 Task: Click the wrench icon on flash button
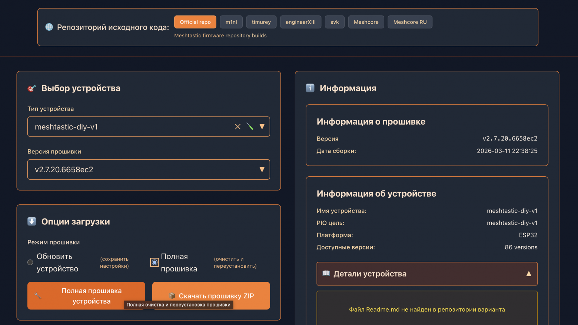tap(38, 296)
